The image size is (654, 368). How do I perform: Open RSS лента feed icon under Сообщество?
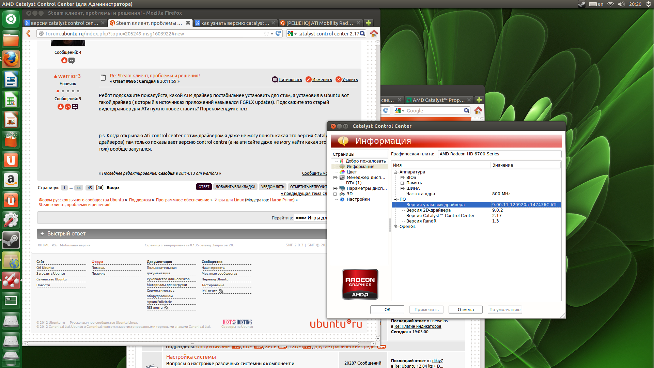coord(221,291)
